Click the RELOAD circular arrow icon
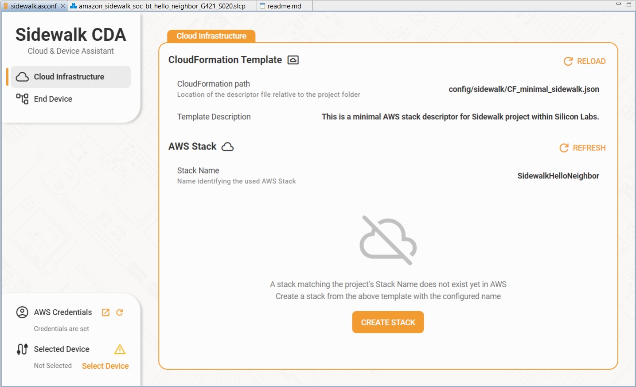This screenshot has height=387, width=636. (568, 61)
